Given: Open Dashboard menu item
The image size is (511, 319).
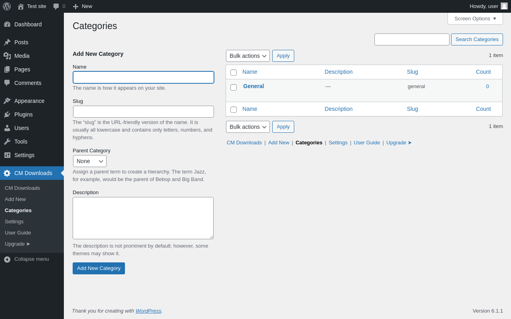Looking at the screenshot, I should coord(32,24).
